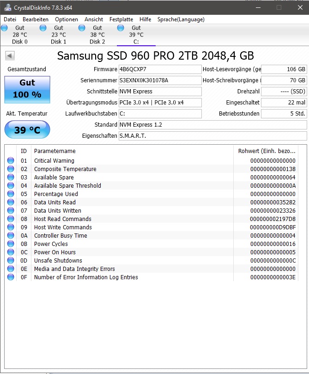Open the Hilfe menu

point(145,19)
